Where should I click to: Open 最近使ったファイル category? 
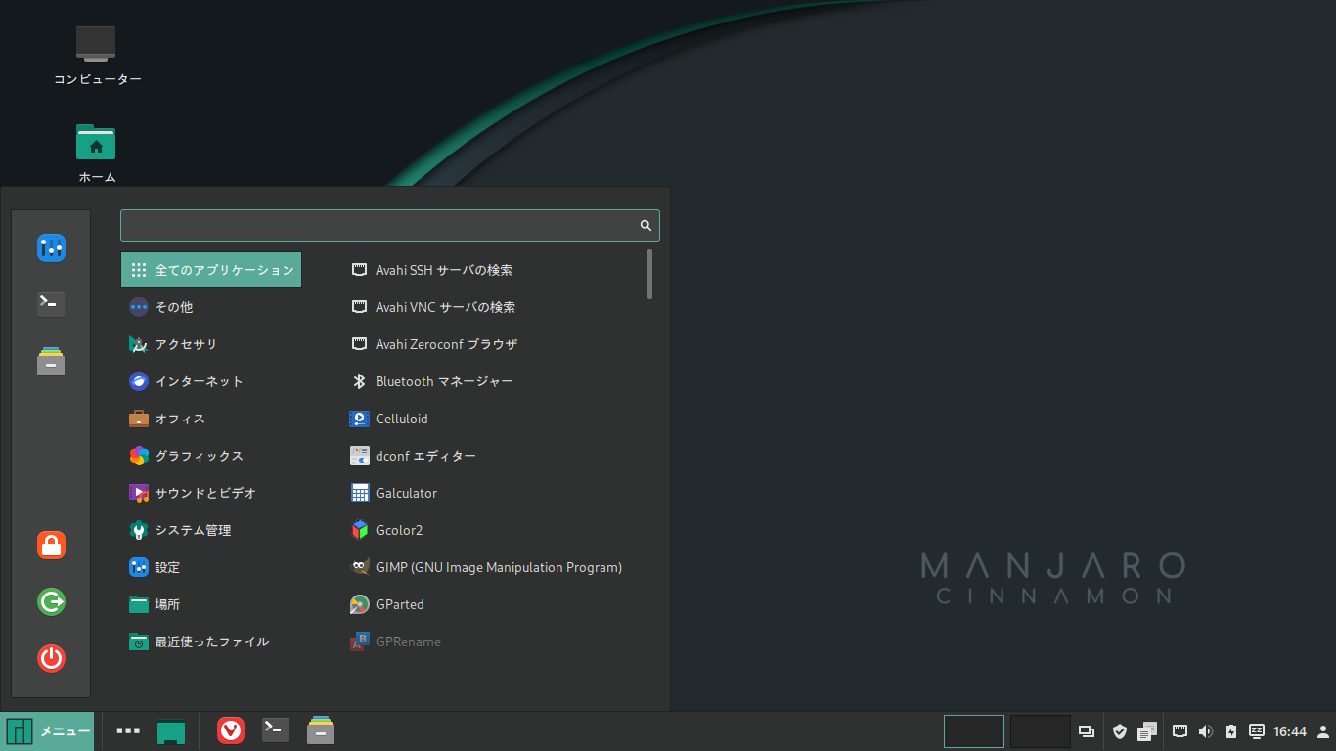pos(211,641)
